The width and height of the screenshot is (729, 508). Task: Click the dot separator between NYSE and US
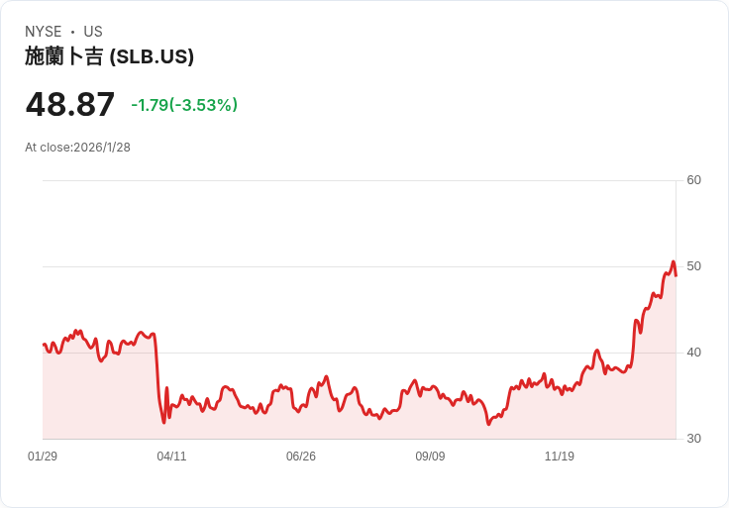(72, 32)
